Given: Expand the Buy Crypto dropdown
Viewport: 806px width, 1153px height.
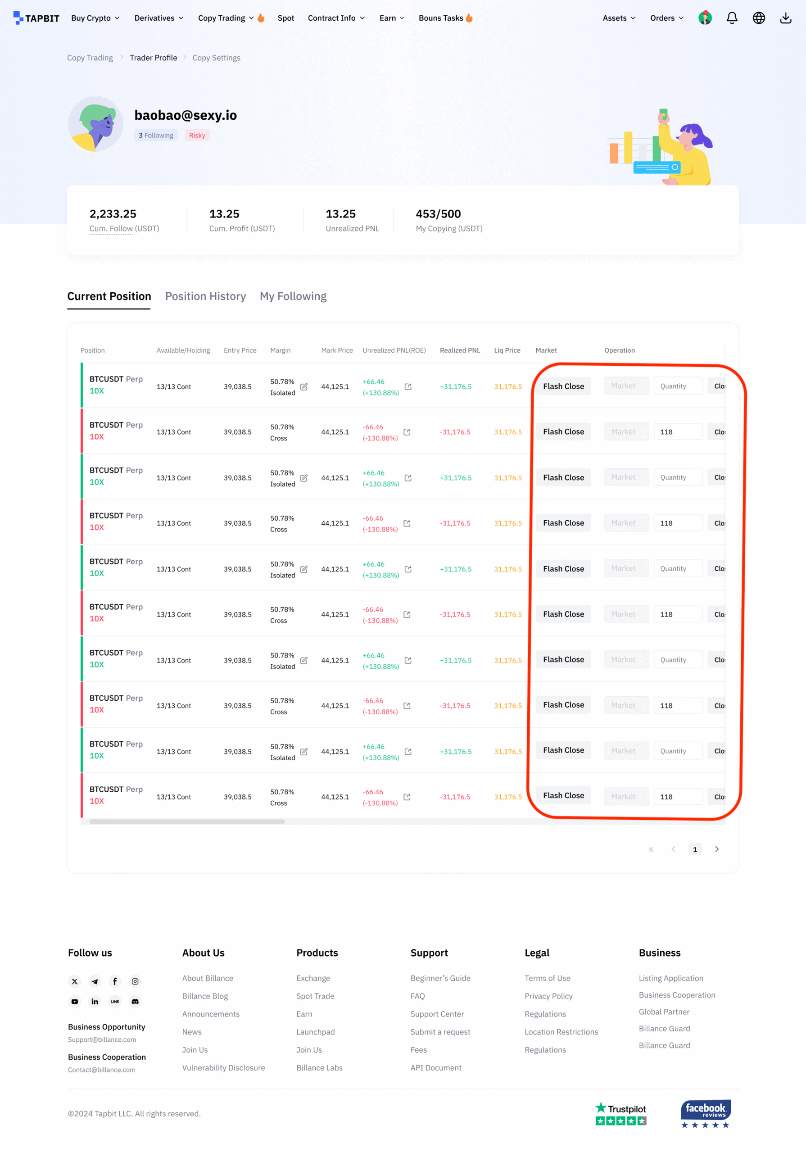Looking at the screenshot, I should tap(95, 18).
